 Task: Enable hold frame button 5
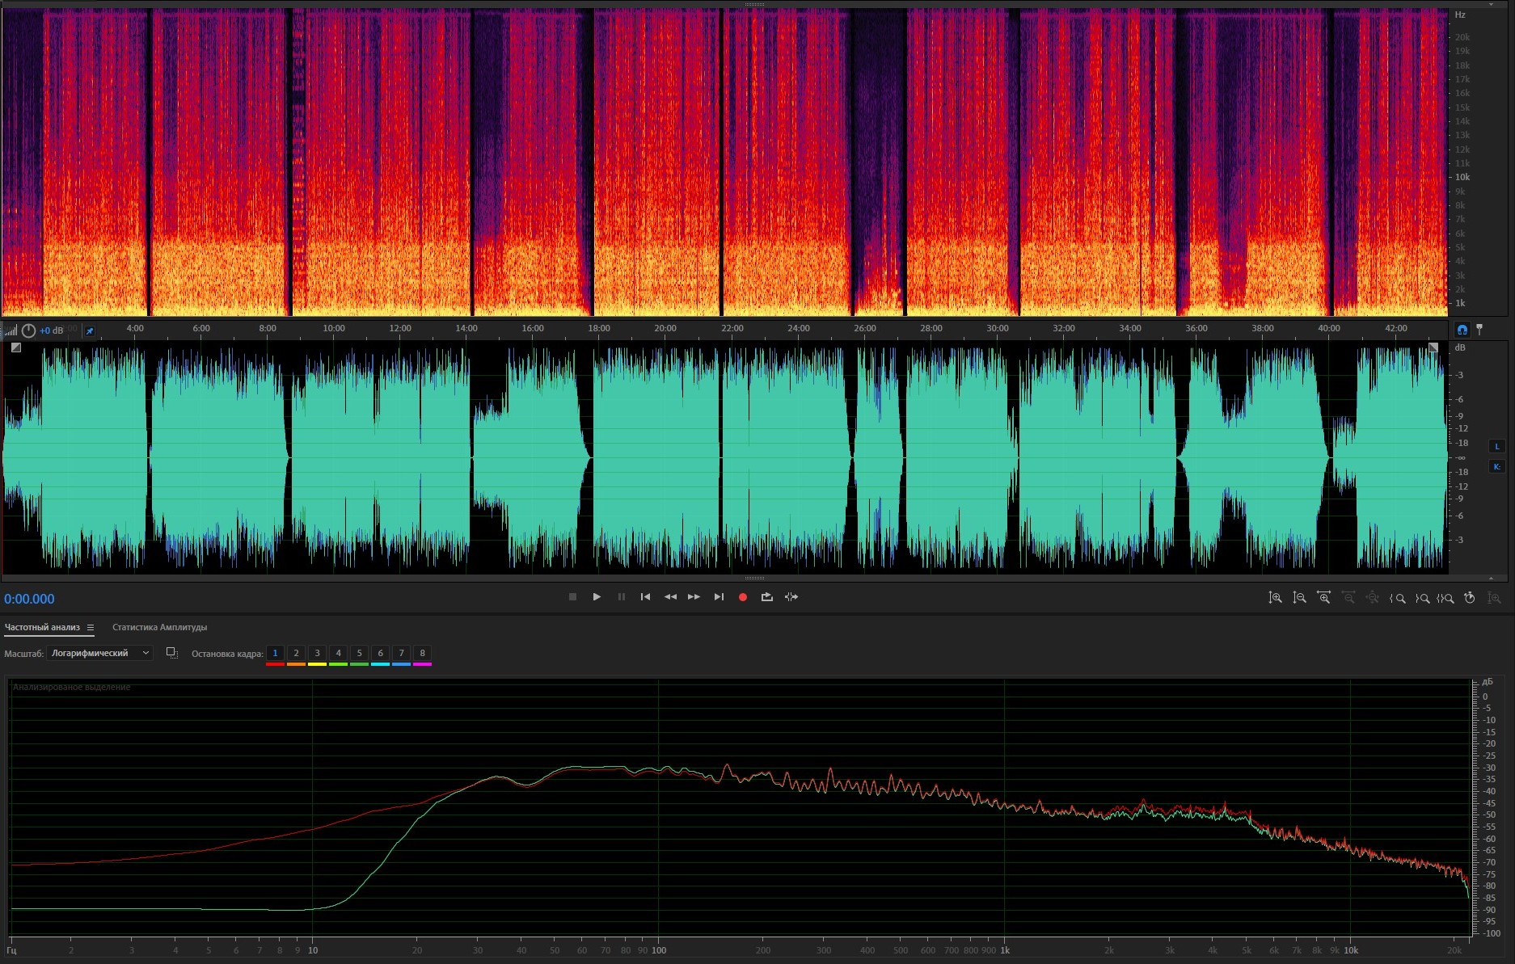pyautogui.click(x=359, y=653)
